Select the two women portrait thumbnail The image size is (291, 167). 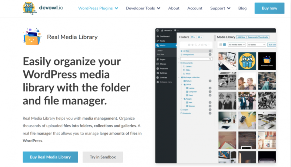tap(247, 81)
